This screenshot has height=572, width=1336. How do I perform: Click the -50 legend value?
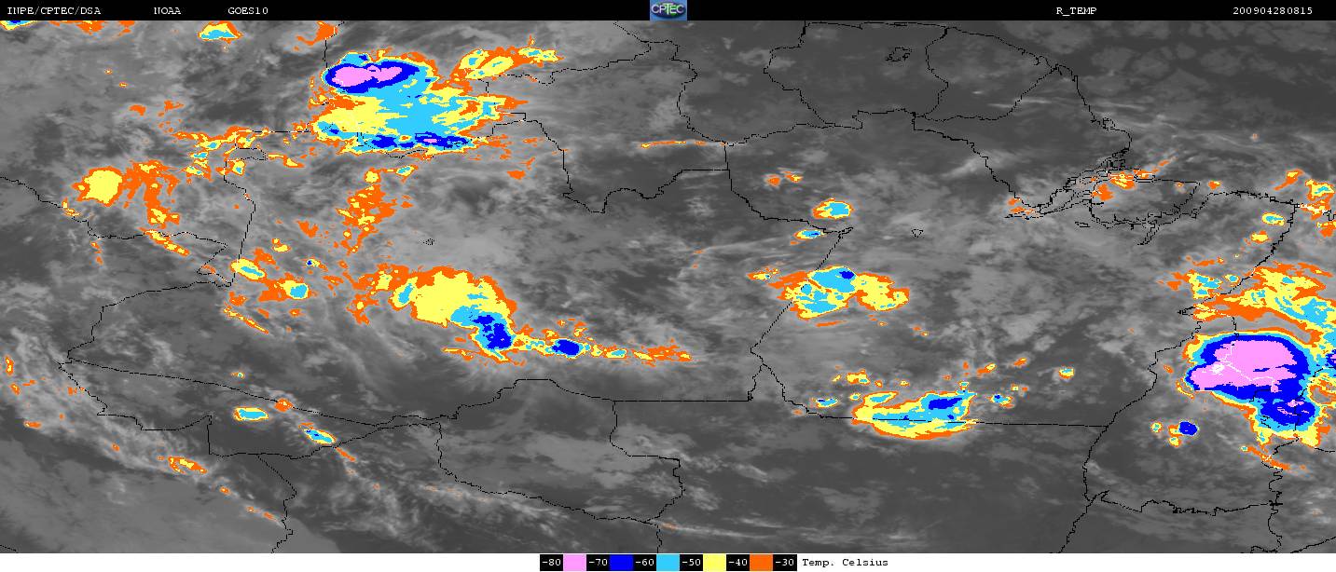pyautogui.click(x=691, y=563)
